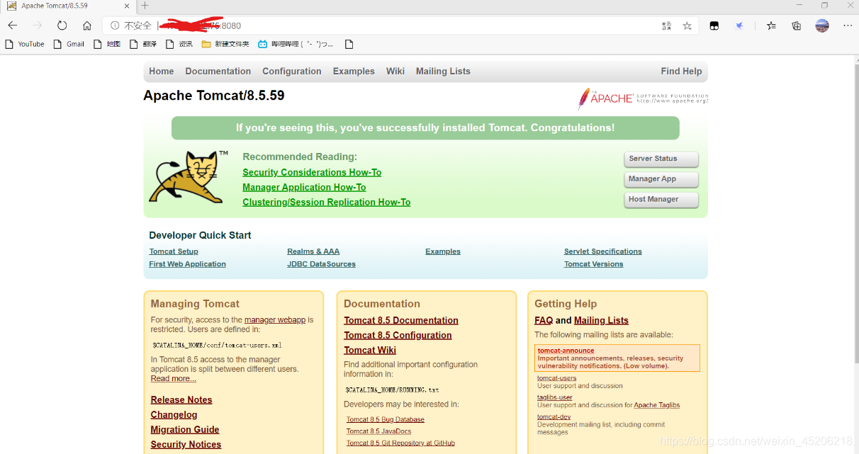Open the manager webapp link
Image resolution: width=859 pixels, height=454 pixels.
[275, 320]
